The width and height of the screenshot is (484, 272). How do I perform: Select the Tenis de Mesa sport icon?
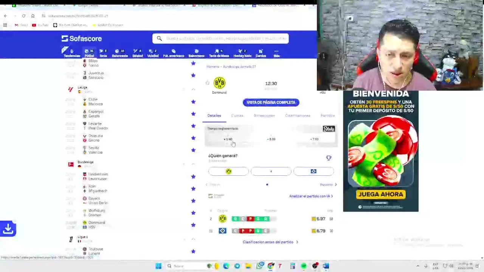(x=219, y=53)
